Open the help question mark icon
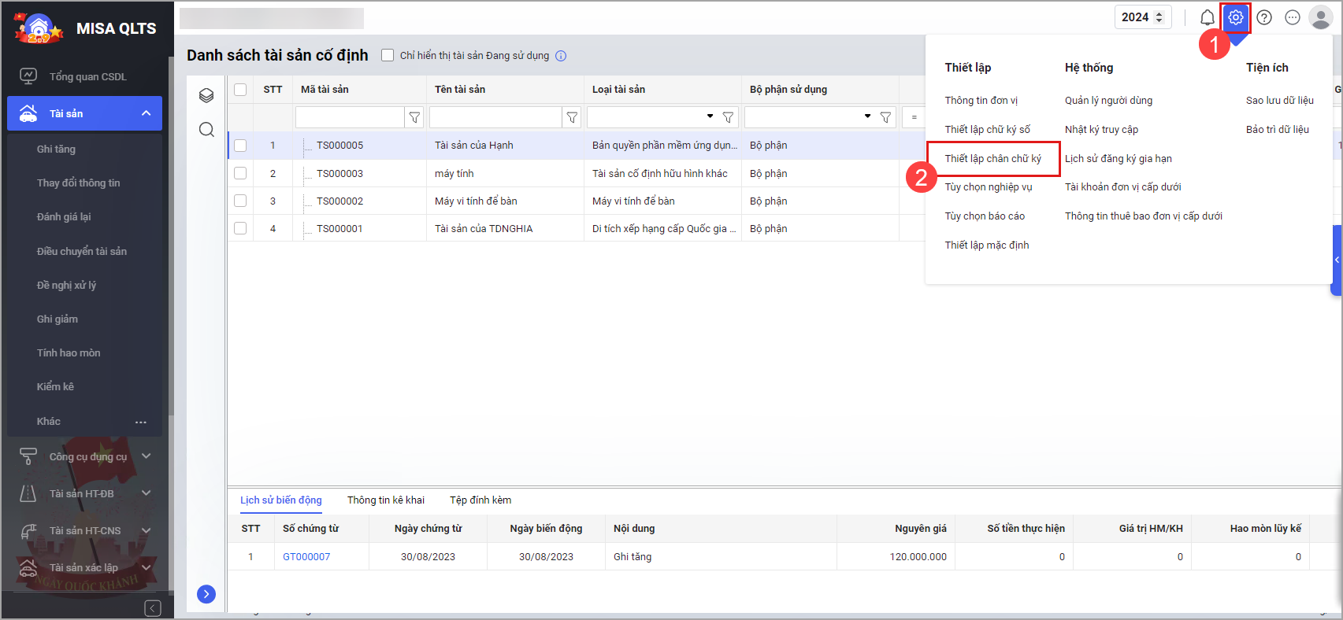This screenshot has width=1343, height=620. (x=1264, y=17)
